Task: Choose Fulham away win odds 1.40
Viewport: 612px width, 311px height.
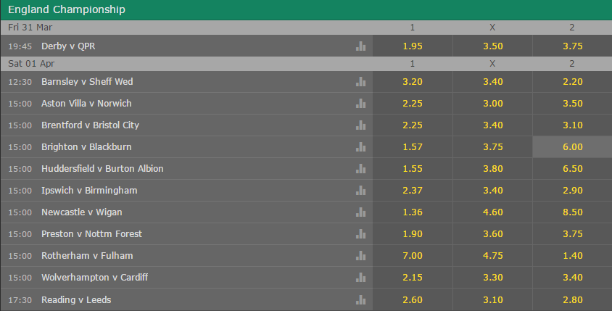Action: click(x=572, y=256)
